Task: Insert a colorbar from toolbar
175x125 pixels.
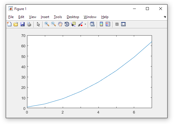Action: (101, 24)
